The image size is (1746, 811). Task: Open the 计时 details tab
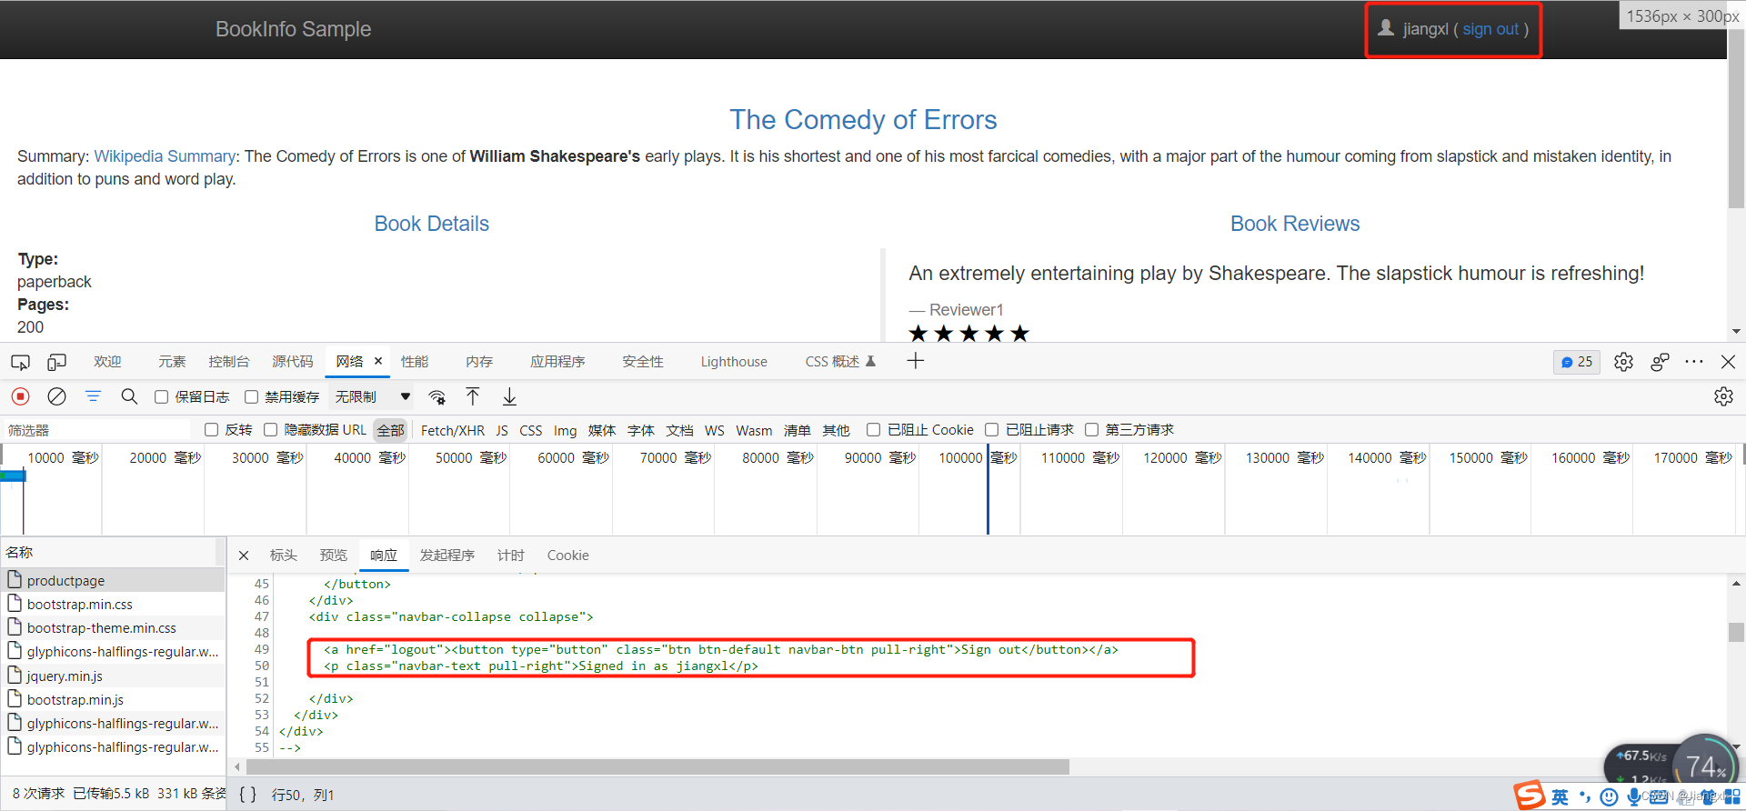[511, 556]
